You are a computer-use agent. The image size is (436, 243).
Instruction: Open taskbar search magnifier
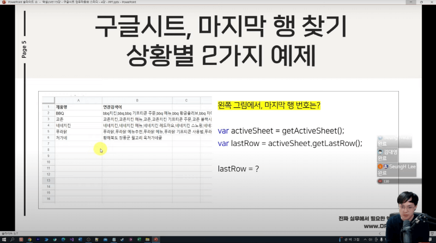click(12, 239)
